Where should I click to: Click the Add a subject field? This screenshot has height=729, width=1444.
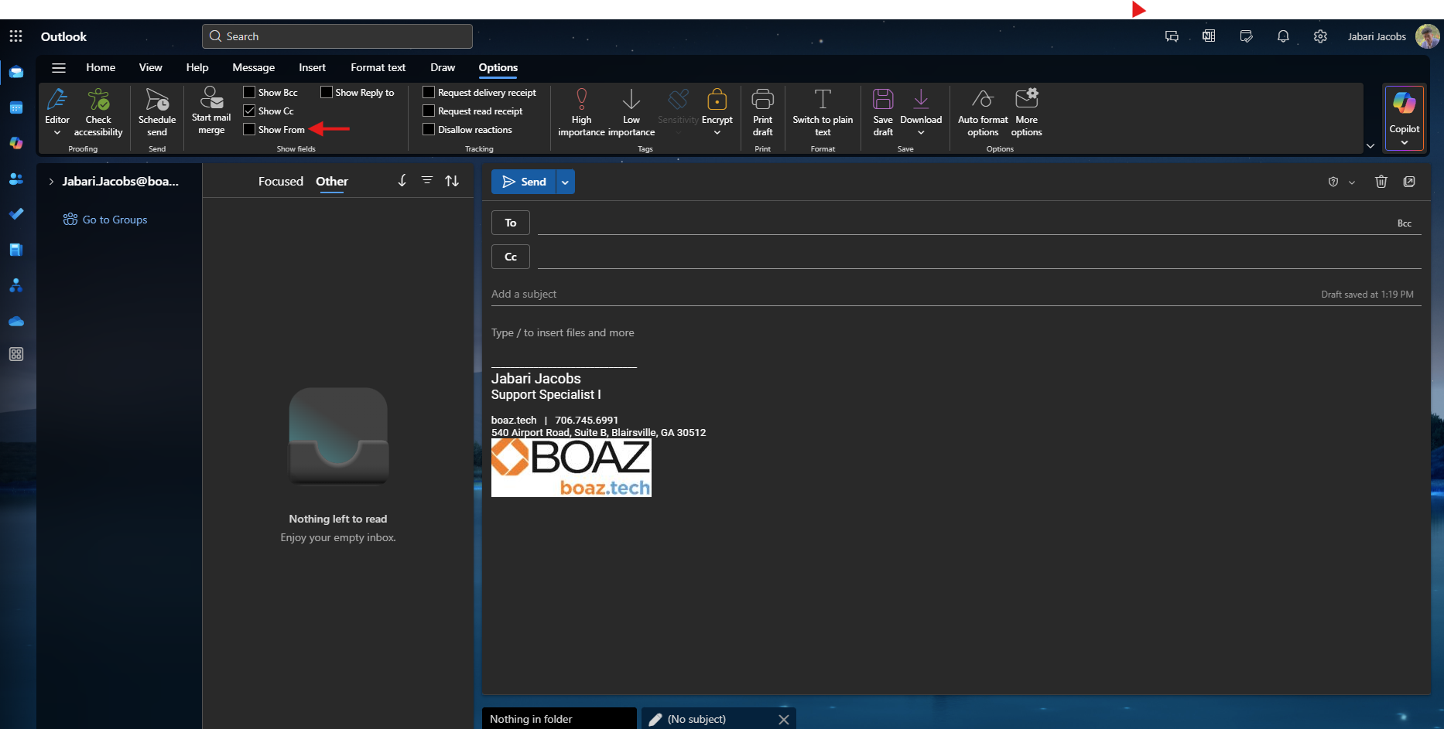pyautogui.click(x=851, y=294)
